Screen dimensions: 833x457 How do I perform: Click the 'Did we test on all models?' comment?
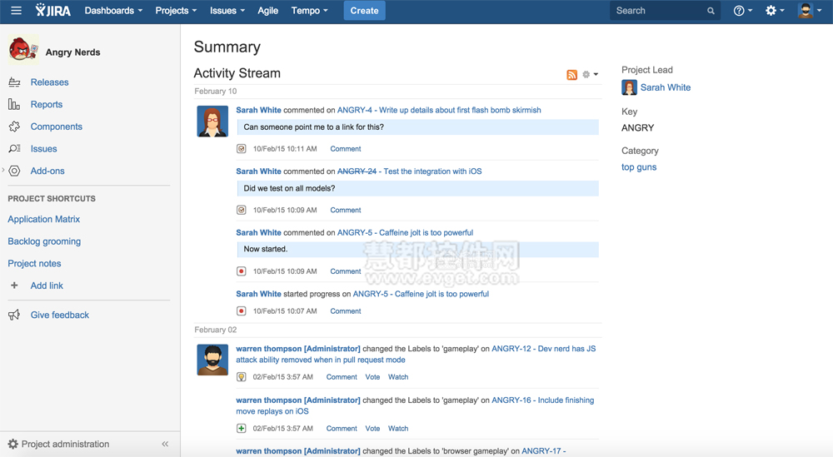289,188
